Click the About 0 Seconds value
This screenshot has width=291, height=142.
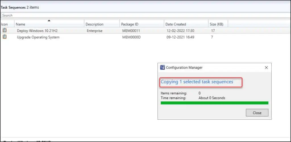coord(212,98)
